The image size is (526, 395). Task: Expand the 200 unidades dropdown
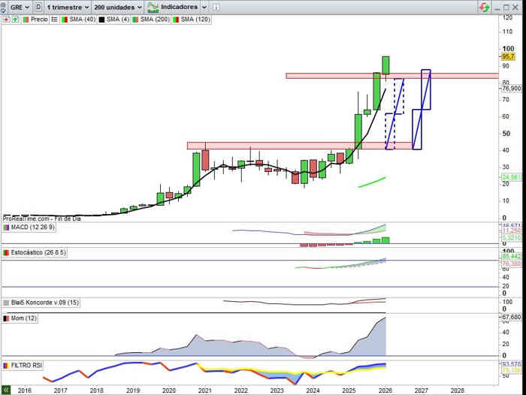(x=117, y=7)
